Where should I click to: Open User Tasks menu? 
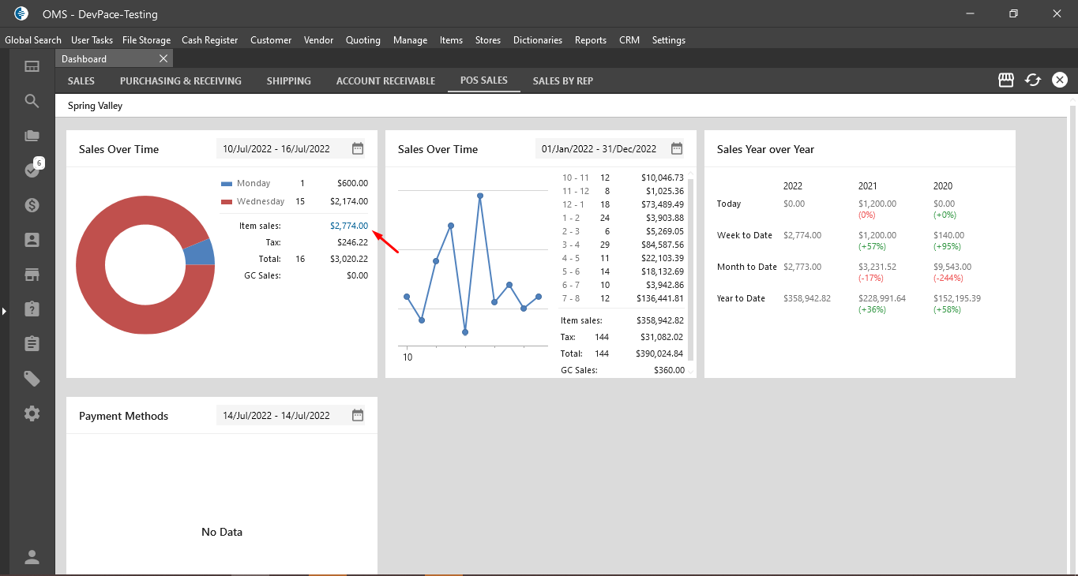point(92,40)
